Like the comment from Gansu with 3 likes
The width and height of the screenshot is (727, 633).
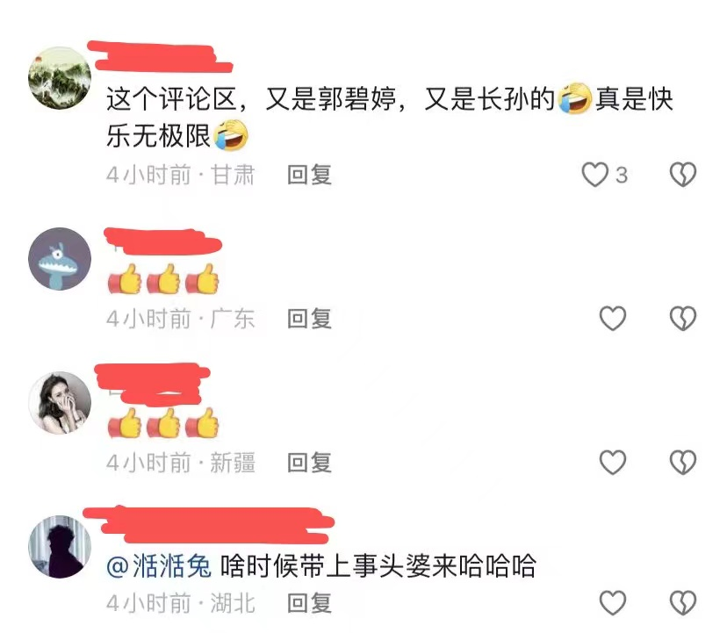(x=595, y=175)
